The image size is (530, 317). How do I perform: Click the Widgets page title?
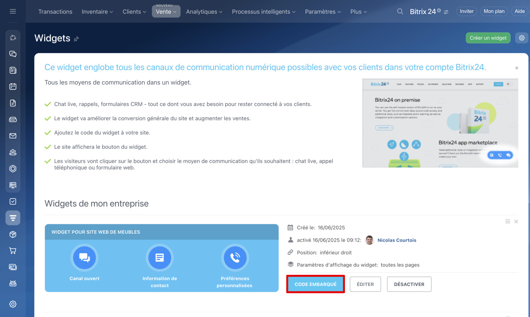[x=52, y=38]
